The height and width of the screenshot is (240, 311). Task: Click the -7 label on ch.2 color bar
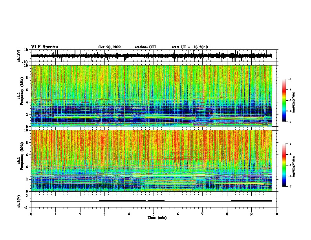(x=289, y=186)
